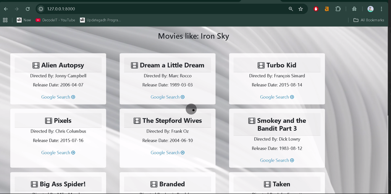The height and width of the screenshot is (194, 391).
Task: Open the All Bookmarks folder
Action: click(x=368, y=20)
